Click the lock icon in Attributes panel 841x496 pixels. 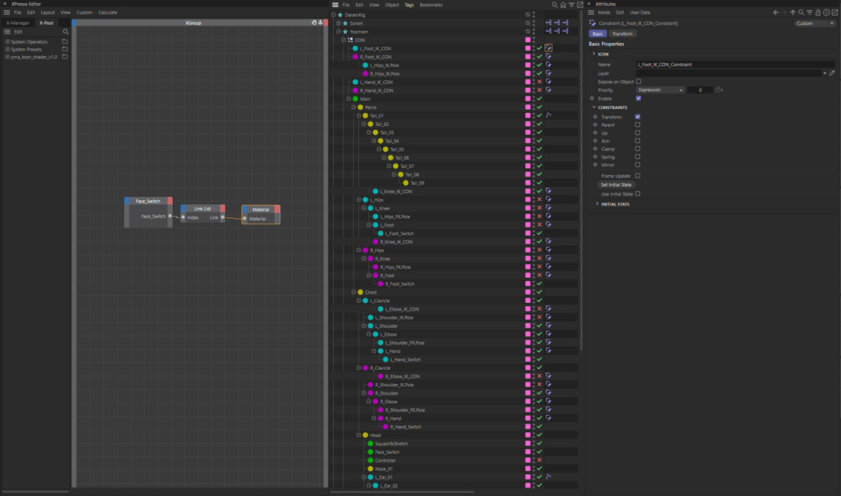click(x=818, y=12)
